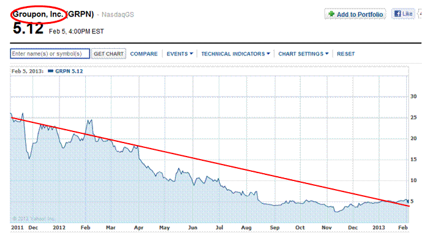Click the 10 y-axis price label
Screen dimensions: 438x252
(x=413, y=180)
